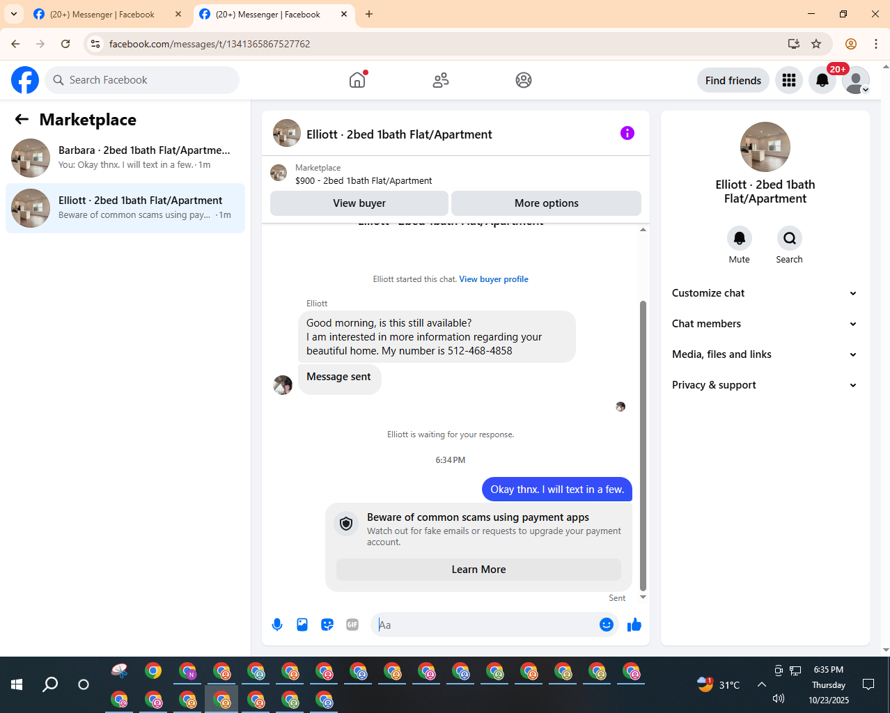Attach a photo using the image icon
Screen dimensions: 890x713
pos(302,625)
